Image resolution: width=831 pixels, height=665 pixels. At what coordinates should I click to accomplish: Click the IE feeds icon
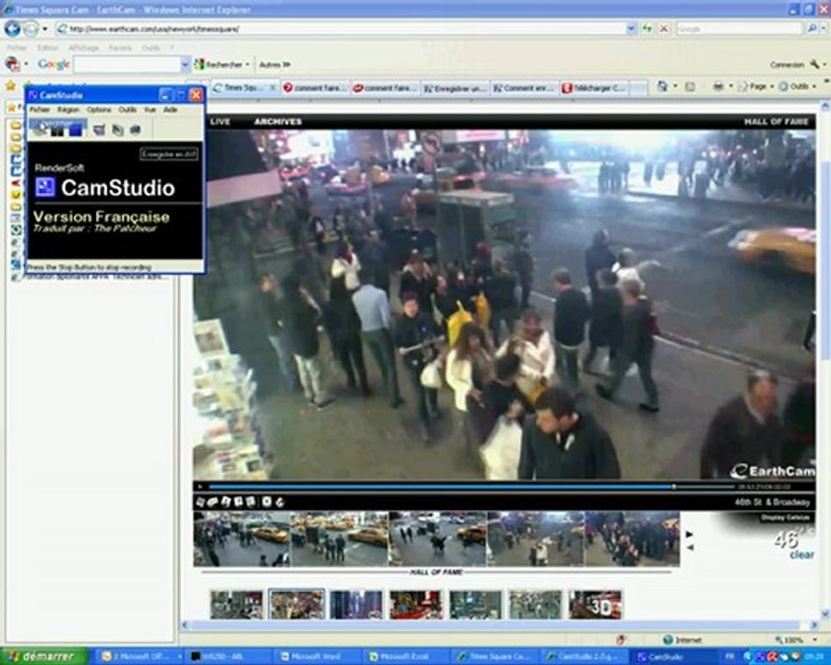point(690,86)
